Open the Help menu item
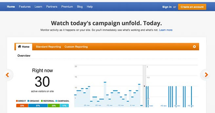 90,7
